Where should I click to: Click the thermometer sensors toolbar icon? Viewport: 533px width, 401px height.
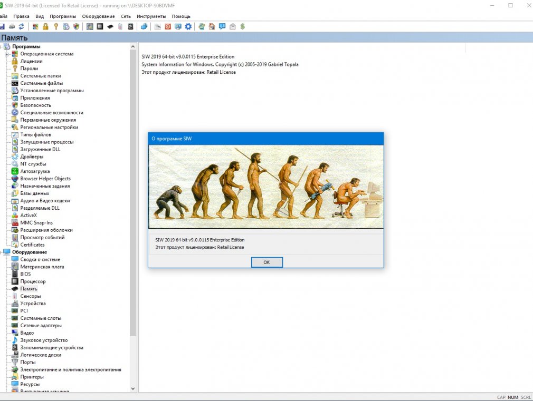(120, 26)
